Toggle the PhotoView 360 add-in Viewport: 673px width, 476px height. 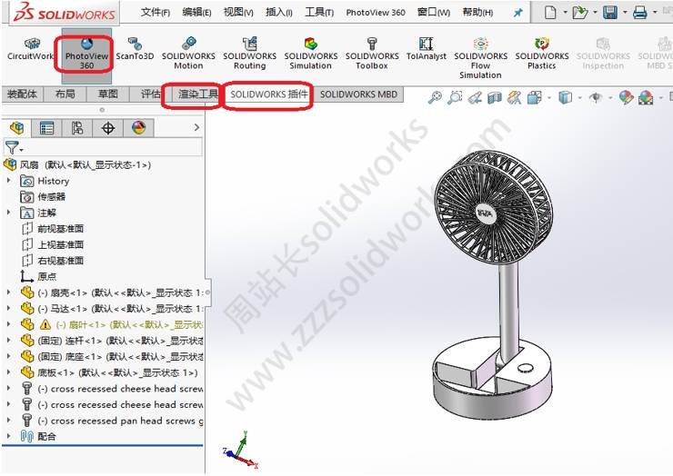86,55
